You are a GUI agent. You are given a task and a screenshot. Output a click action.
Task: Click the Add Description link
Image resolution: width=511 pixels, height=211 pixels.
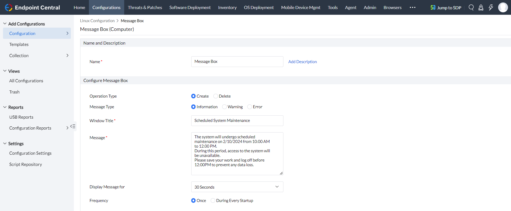point(303,62)
